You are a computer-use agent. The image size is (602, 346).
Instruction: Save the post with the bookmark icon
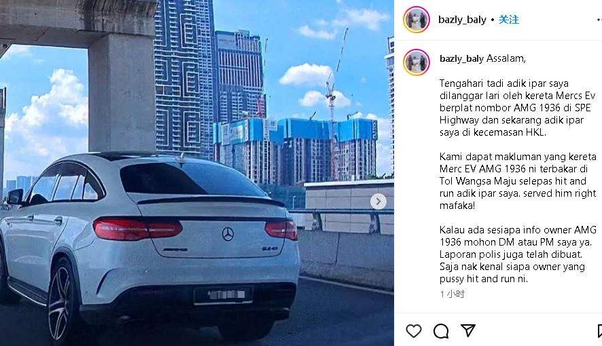click(600, 330)
